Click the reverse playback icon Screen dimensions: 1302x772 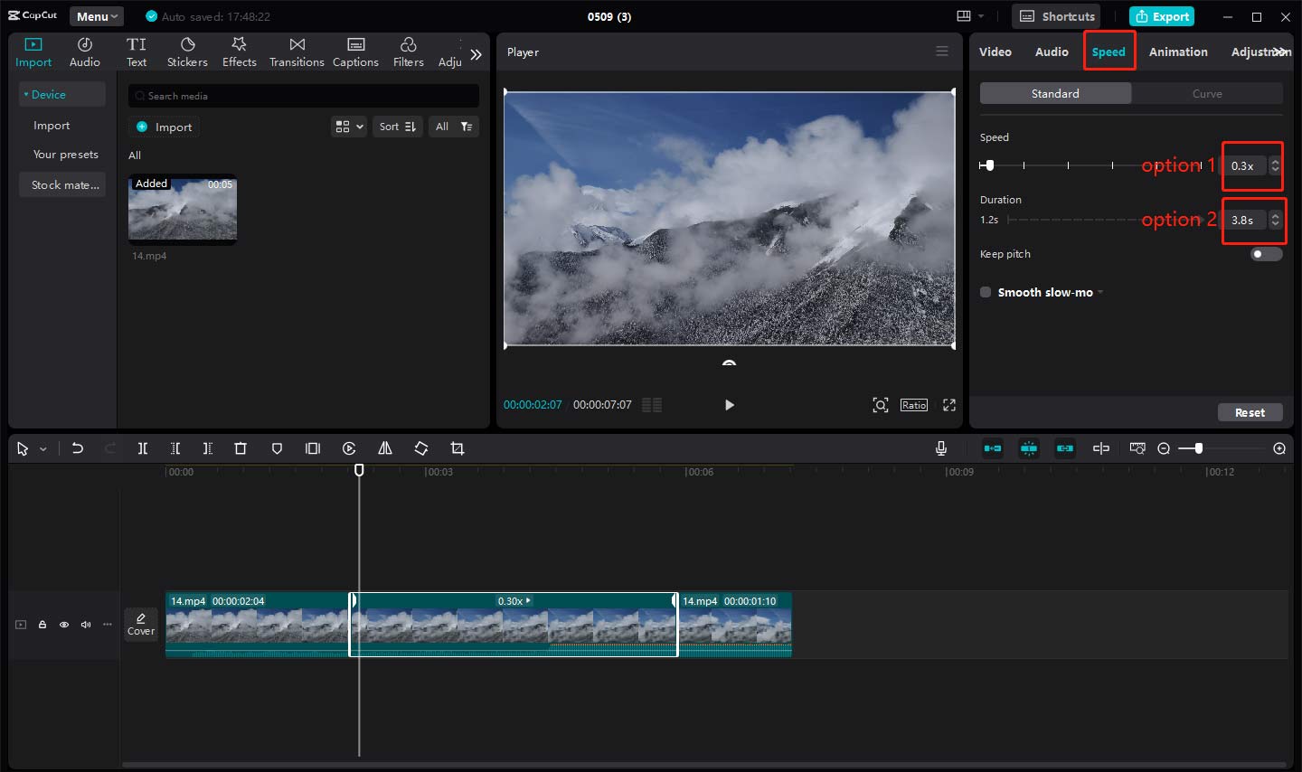point(349,448)
